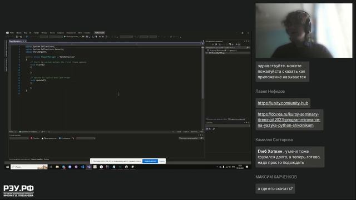The width and height of the screenshot is (356, 200).
Task: Click the show-all-files icon in Solution Explorer
Action: (x=230, y=44)
